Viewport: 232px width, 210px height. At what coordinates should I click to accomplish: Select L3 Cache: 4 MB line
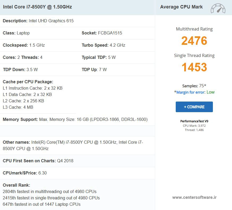pos(18,107)
